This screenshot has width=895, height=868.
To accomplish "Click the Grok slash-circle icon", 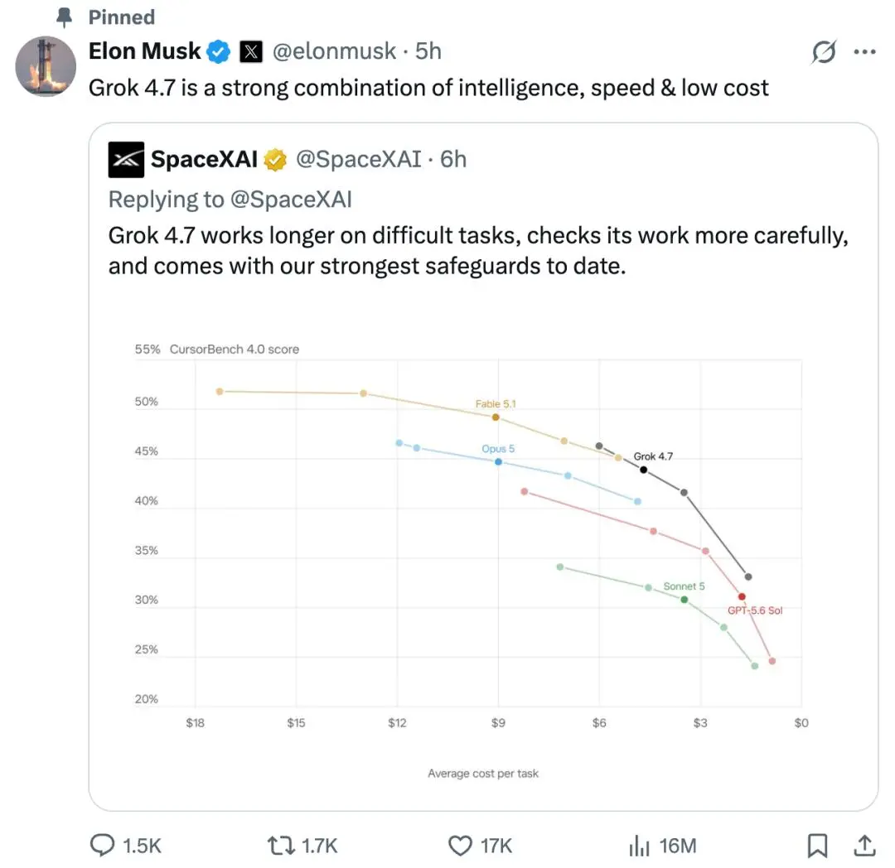I will pyautogui.click(x=824, y=52).
